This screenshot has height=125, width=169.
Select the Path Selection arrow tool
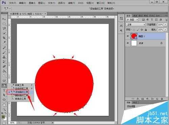click(x=4, y=95)
